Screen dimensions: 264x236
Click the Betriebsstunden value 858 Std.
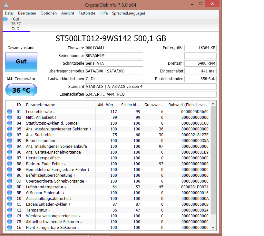tap(200, 79)
